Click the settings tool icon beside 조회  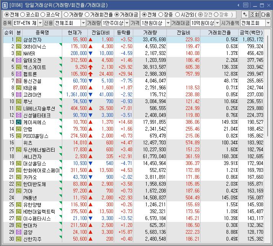click(245, 15)
